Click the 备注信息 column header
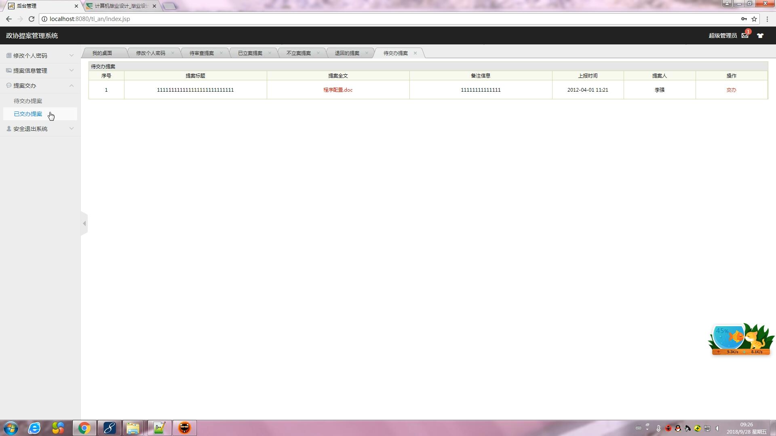 (x=481, y=75)
